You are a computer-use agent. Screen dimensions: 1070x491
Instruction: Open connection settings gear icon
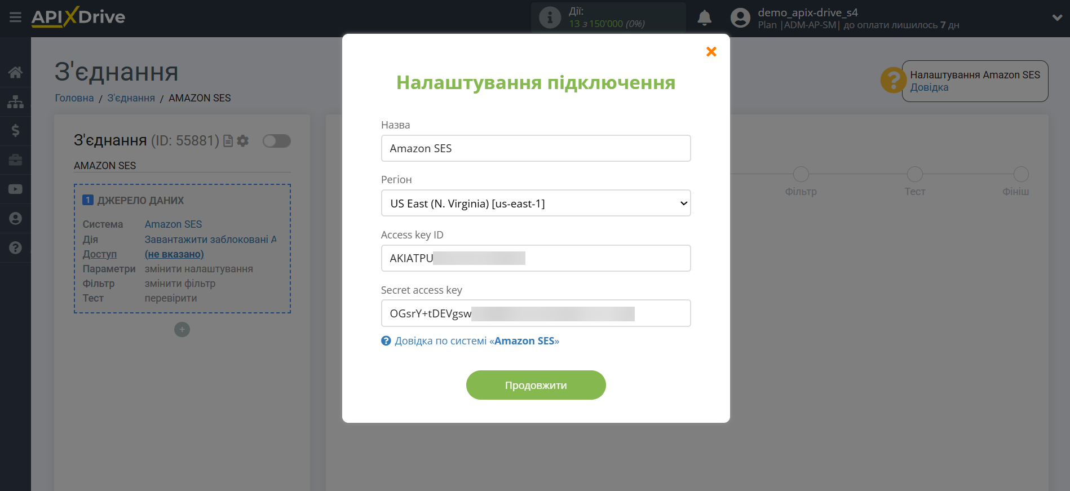click(x=243, y=141)
